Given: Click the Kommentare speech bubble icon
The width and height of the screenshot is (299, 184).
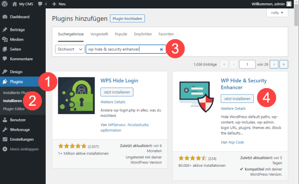Looking at the screenshot, I should 5,59.
